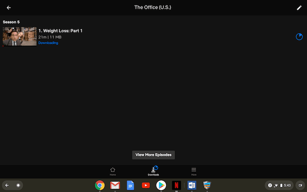Click the 21m | 11 MB episode info
Screen dimensions: 307x192
[x=50, y=37]
